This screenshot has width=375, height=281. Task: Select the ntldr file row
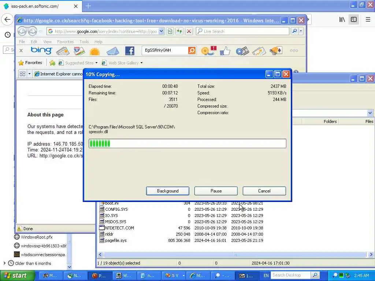point(182,234)
